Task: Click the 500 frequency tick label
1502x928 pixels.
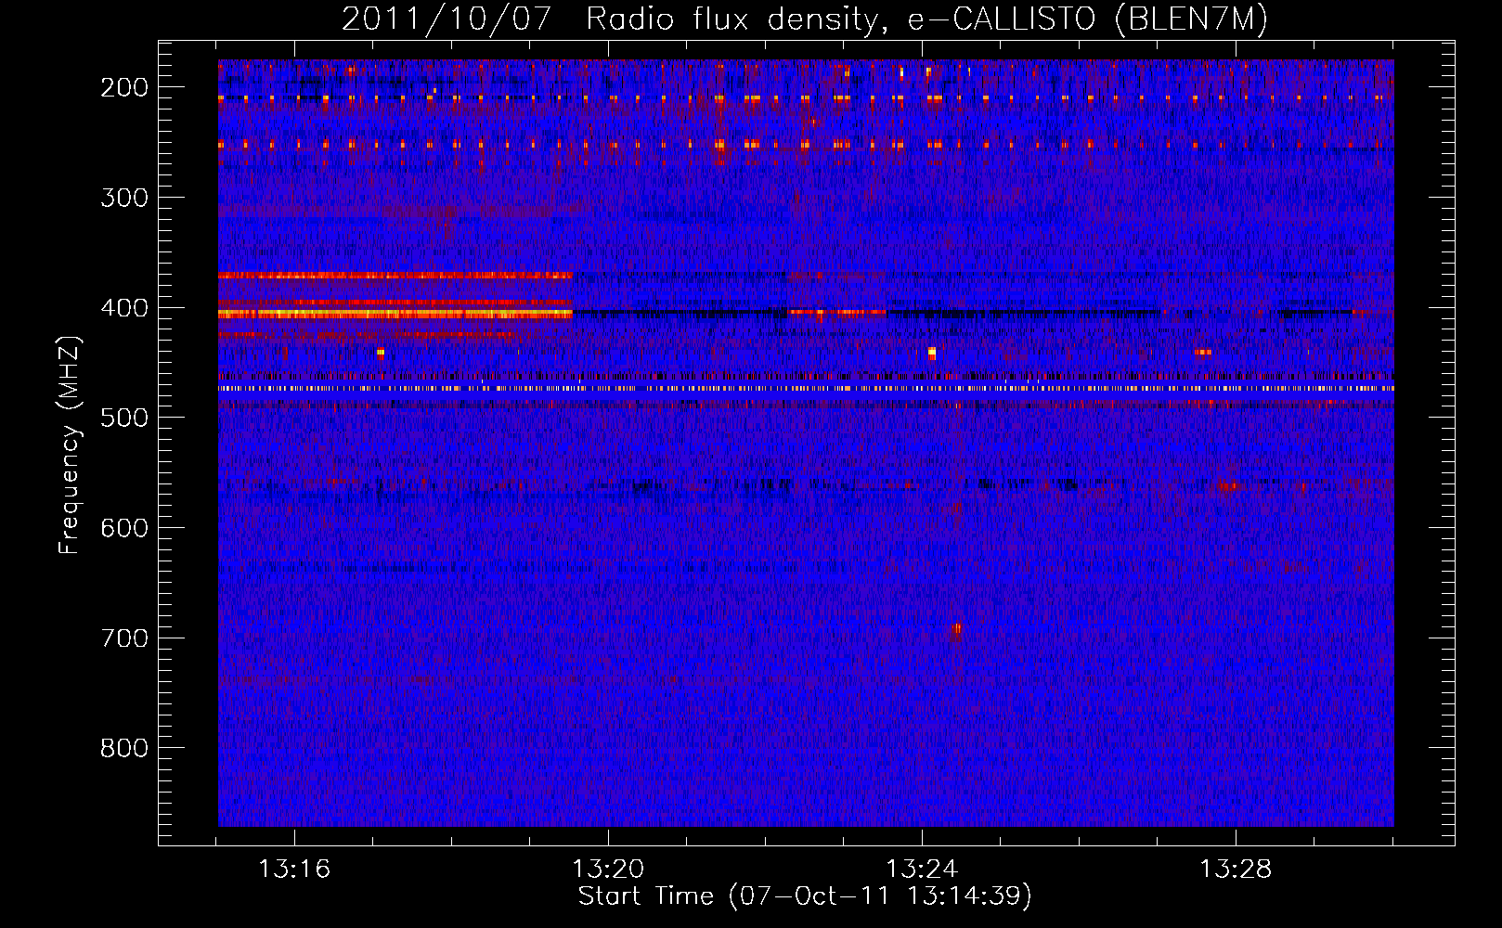Action: (124, 418)
